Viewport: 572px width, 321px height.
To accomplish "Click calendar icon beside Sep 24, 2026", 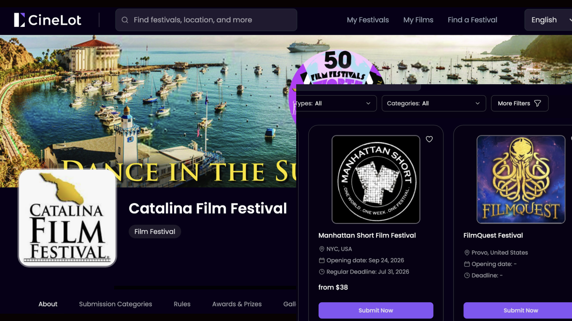I will 322,260.
